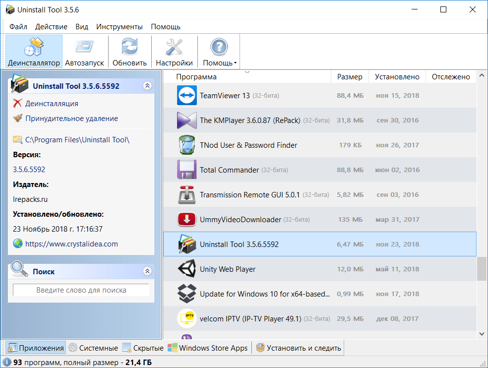Click the TNod User & Password Finder icon
This screenshot has width=488, height=368.
(187, 145)
